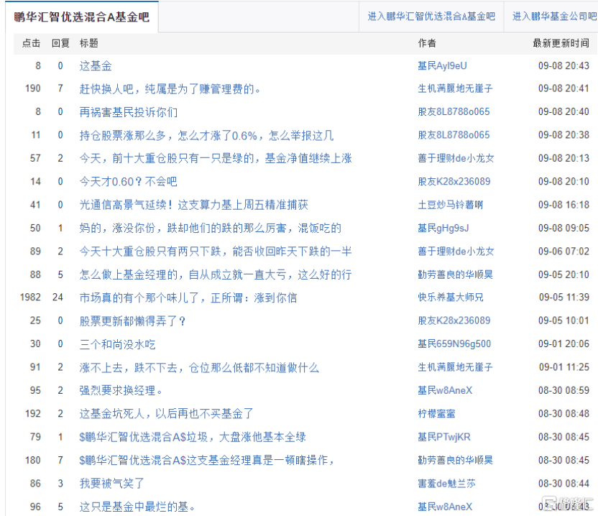Viewport: 598px width, 516px height.
Task: Open post 强烈要求换经理。
Action: 121,390
